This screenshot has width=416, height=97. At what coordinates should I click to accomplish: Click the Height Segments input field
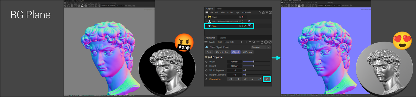[x=235, y=75]
